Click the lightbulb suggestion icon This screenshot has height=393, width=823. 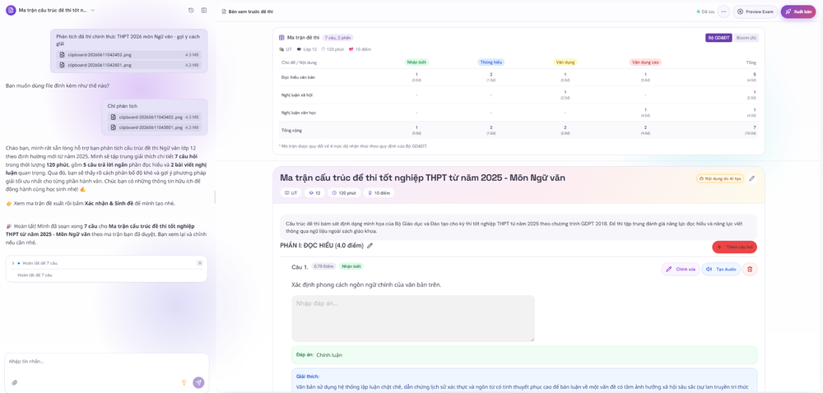184,382
